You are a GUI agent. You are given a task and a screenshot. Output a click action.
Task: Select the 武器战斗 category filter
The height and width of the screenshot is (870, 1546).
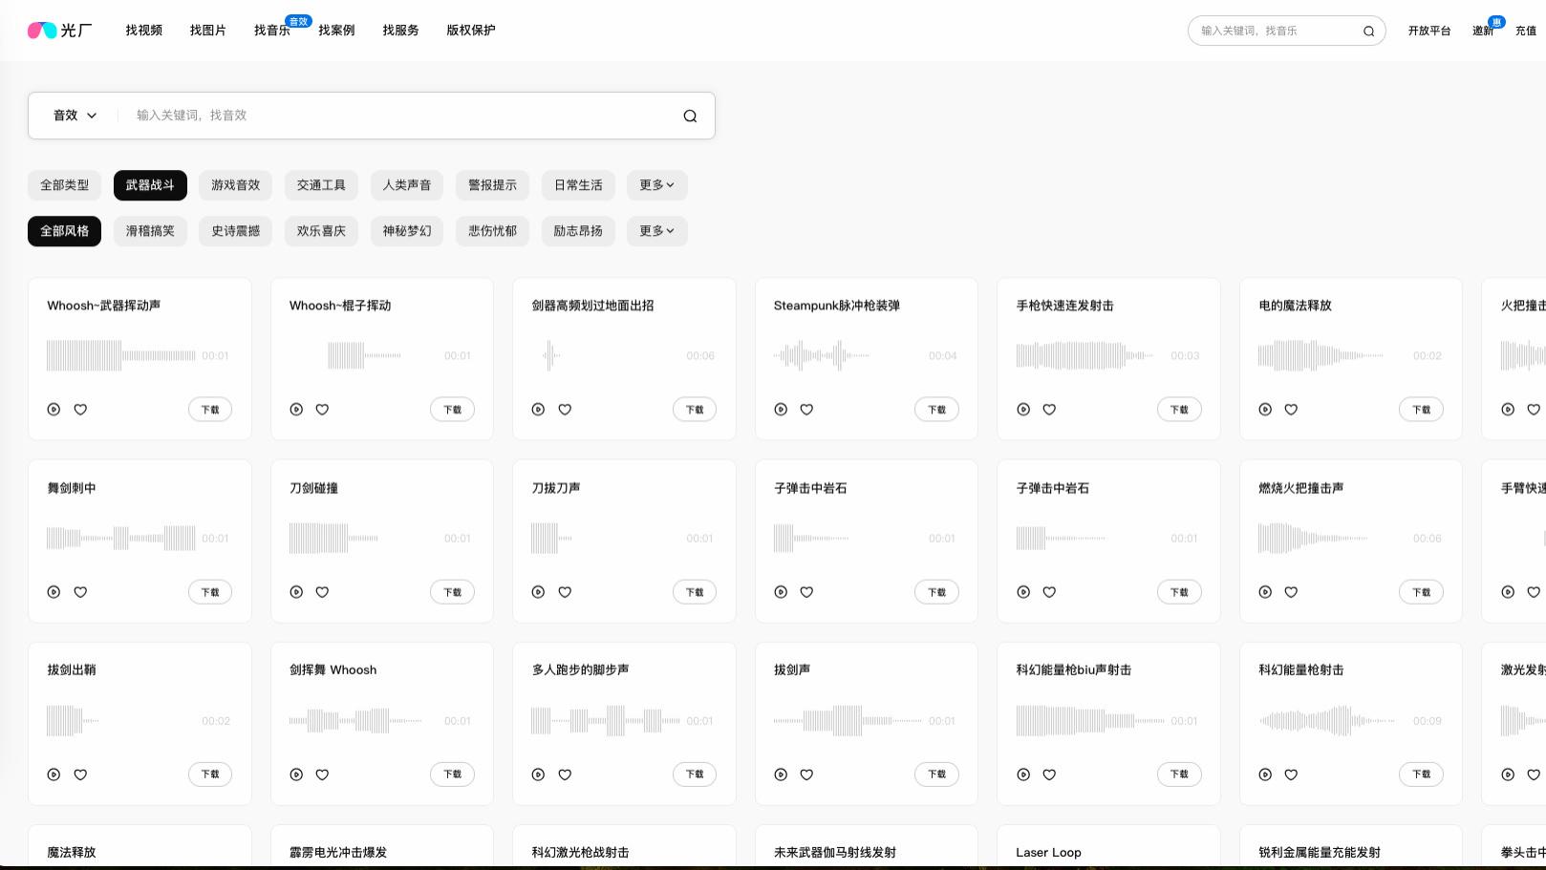tap(150, 185)
